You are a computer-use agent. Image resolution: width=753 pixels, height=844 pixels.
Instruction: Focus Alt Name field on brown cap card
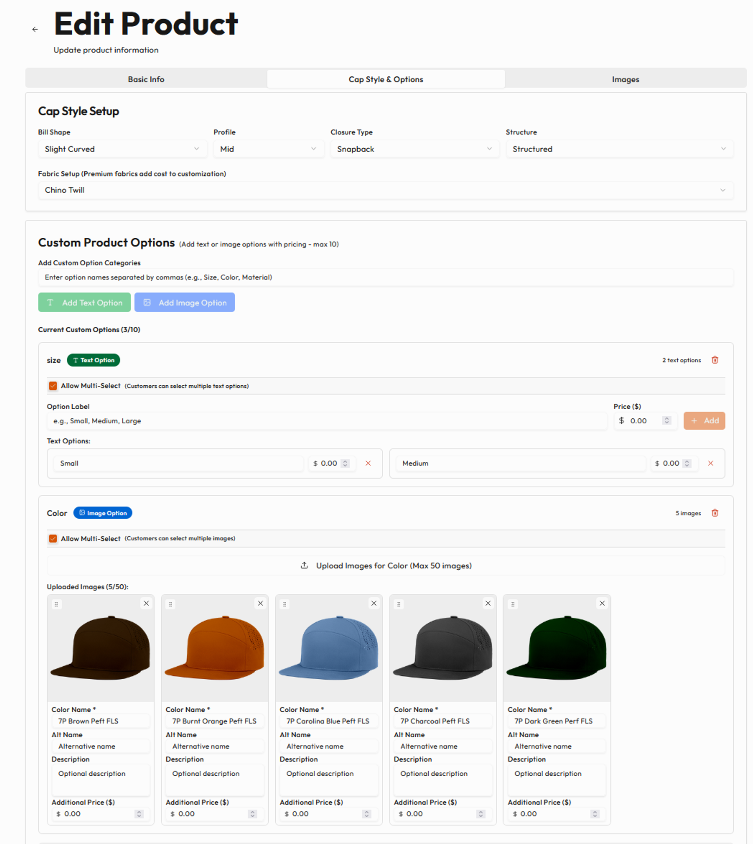(100, 746)
